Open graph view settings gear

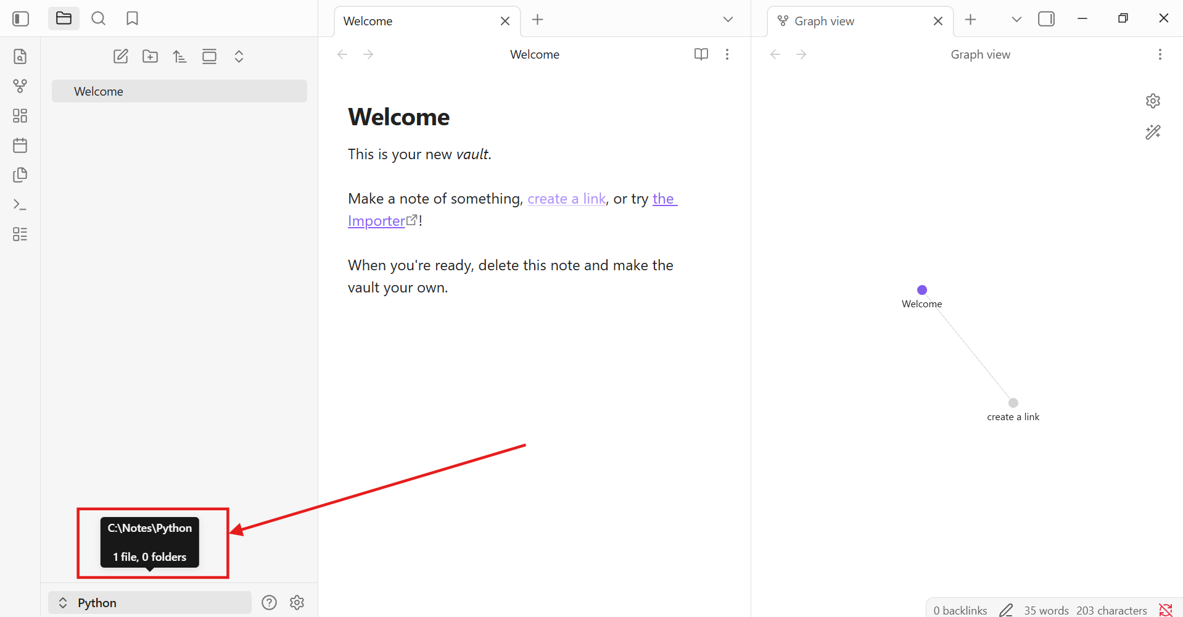[1153, 101]
